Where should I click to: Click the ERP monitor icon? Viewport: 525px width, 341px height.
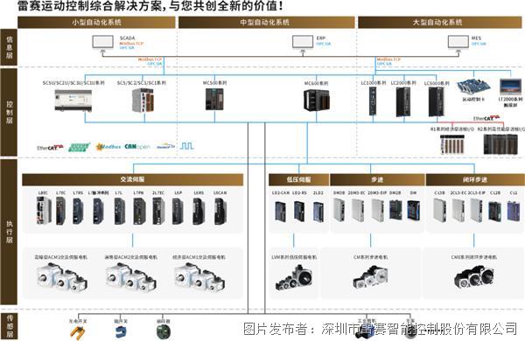tap(303, 44)
